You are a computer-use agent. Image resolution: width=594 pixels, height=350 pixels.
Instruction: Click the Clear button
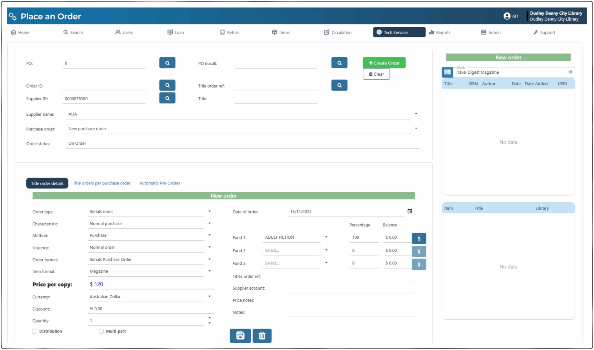[376, 74]
